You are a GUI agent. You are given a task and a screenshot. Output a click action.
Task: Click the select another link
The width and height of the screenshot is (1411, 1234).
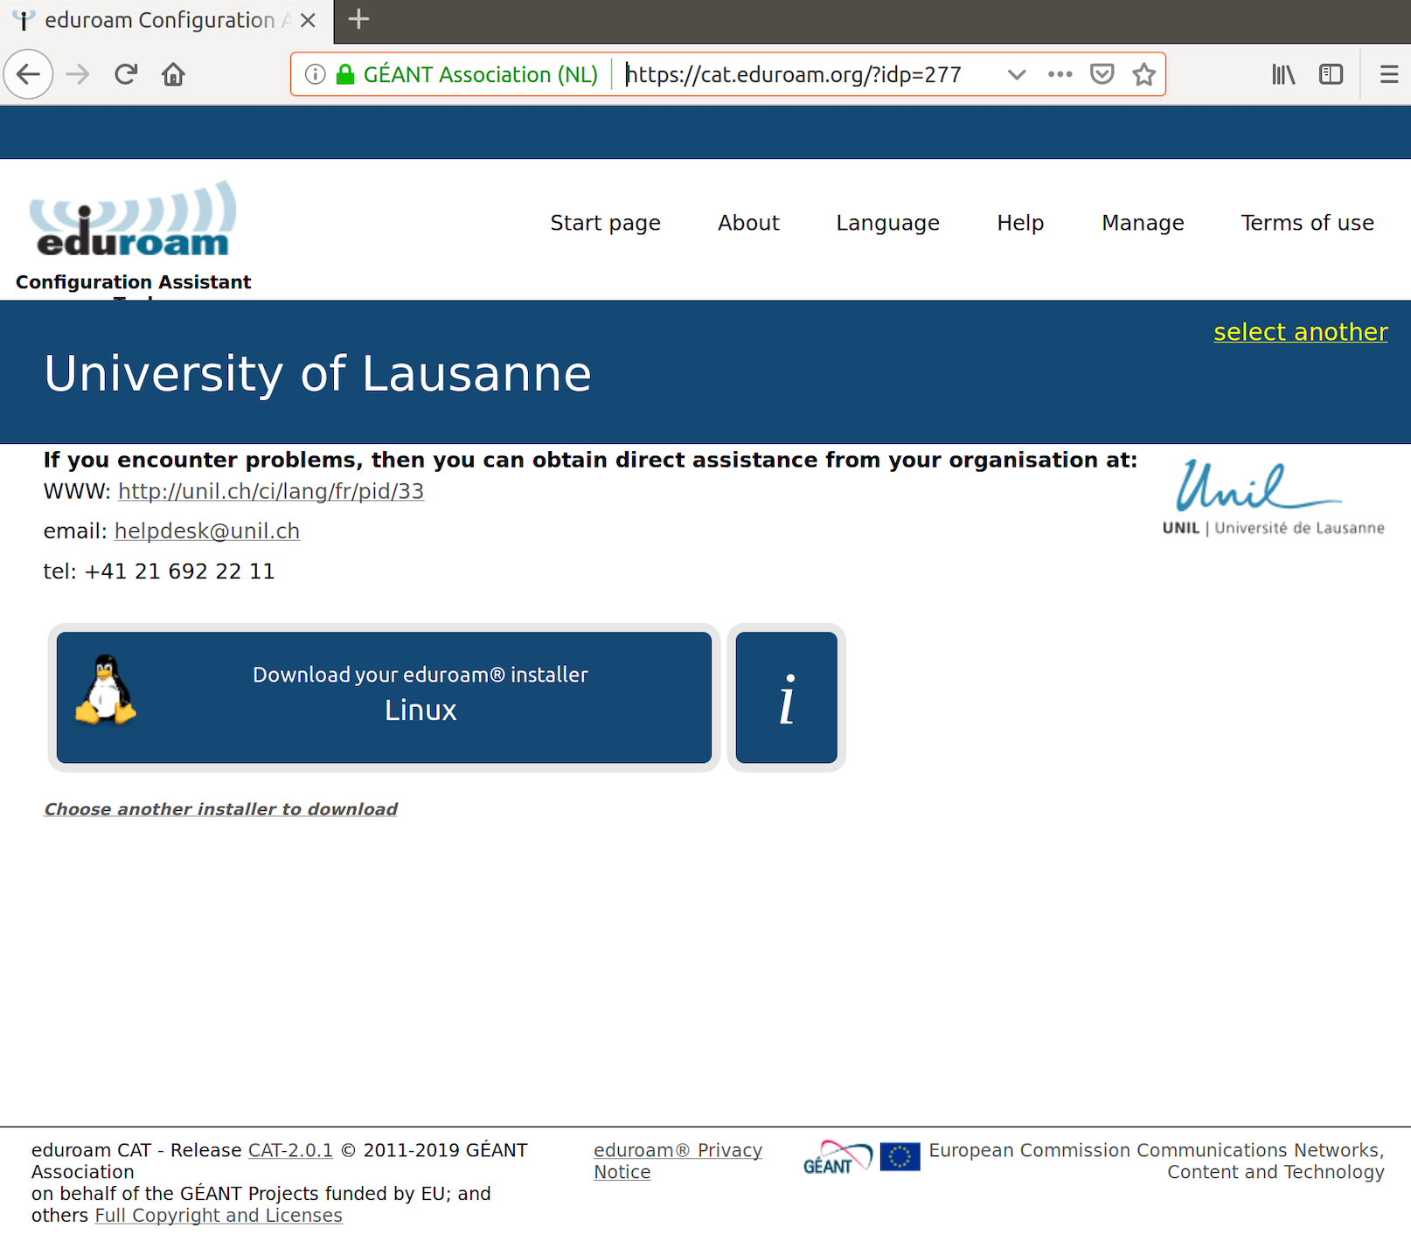click(x=1300, y=332)
